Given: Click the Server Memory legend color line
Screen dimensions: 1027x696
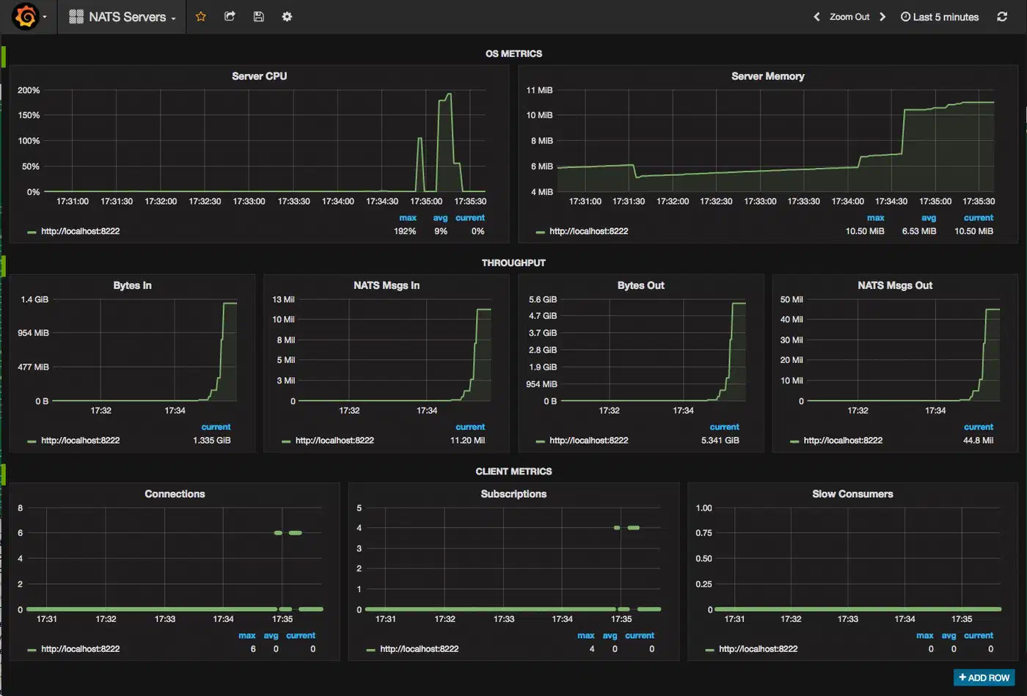Looking at the screenshot, I should pyautogui.click(x=540, y=232).
